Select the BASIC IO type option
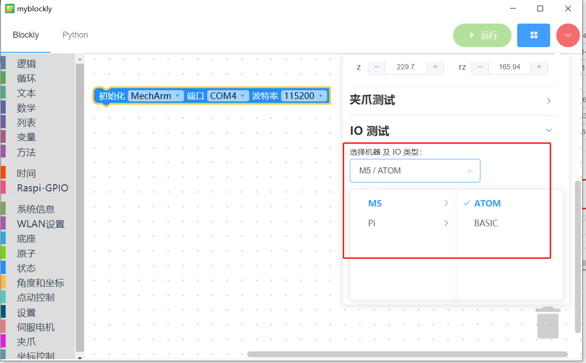 [x=486, y=223]
